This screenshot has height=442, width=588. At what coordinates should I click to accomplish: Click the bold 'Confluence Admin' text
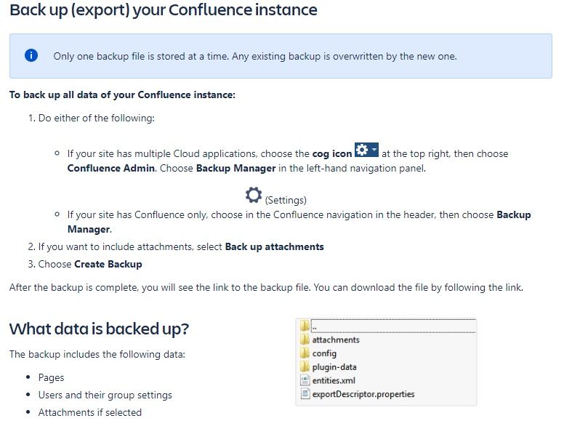point(111,168)
